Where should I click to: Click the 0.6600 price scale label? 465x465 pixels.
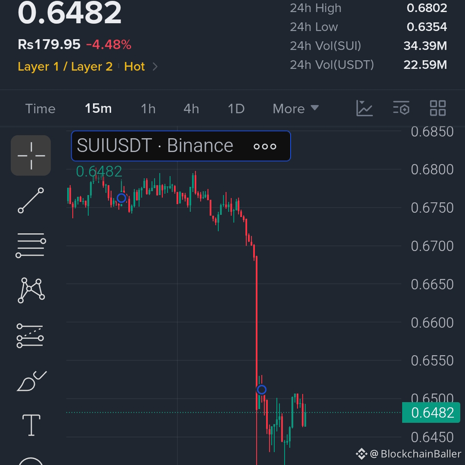(x=432, y=322)
